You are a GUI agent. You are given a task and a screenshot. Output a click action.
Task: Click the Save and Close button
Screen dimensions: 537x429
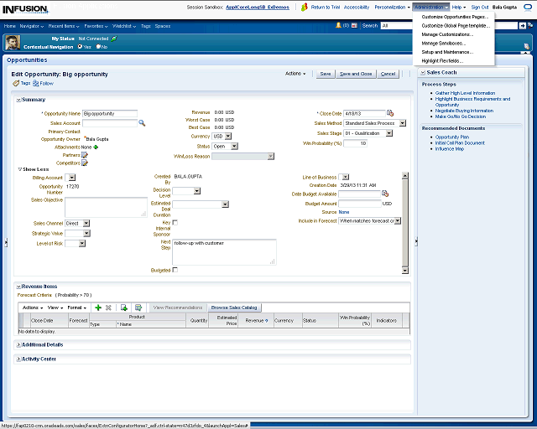pyautogui.click(x=355, y=74)
